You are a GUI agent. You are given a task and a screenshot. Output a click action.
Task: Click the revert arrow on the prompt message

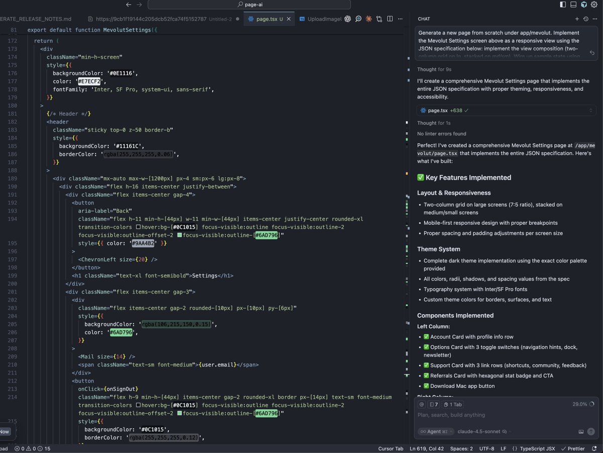coord(592,53)
